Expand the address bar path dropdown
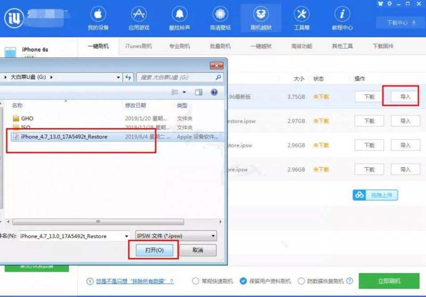Screen dimensions: 426x297 pyautogui.click(x=118, y=77)
